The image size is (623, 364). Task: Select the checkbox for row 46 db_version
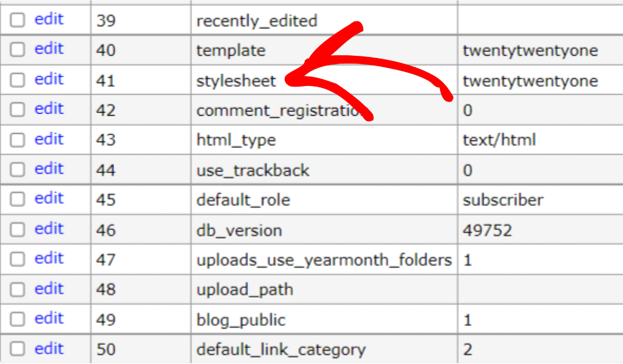(x=17, y=229)
